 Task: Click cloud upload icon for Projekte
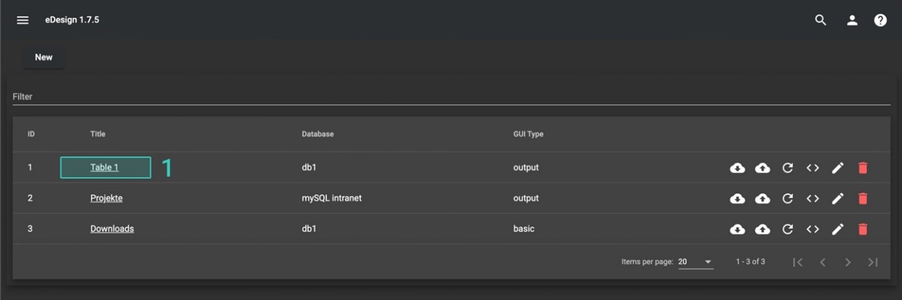(762, 199)
